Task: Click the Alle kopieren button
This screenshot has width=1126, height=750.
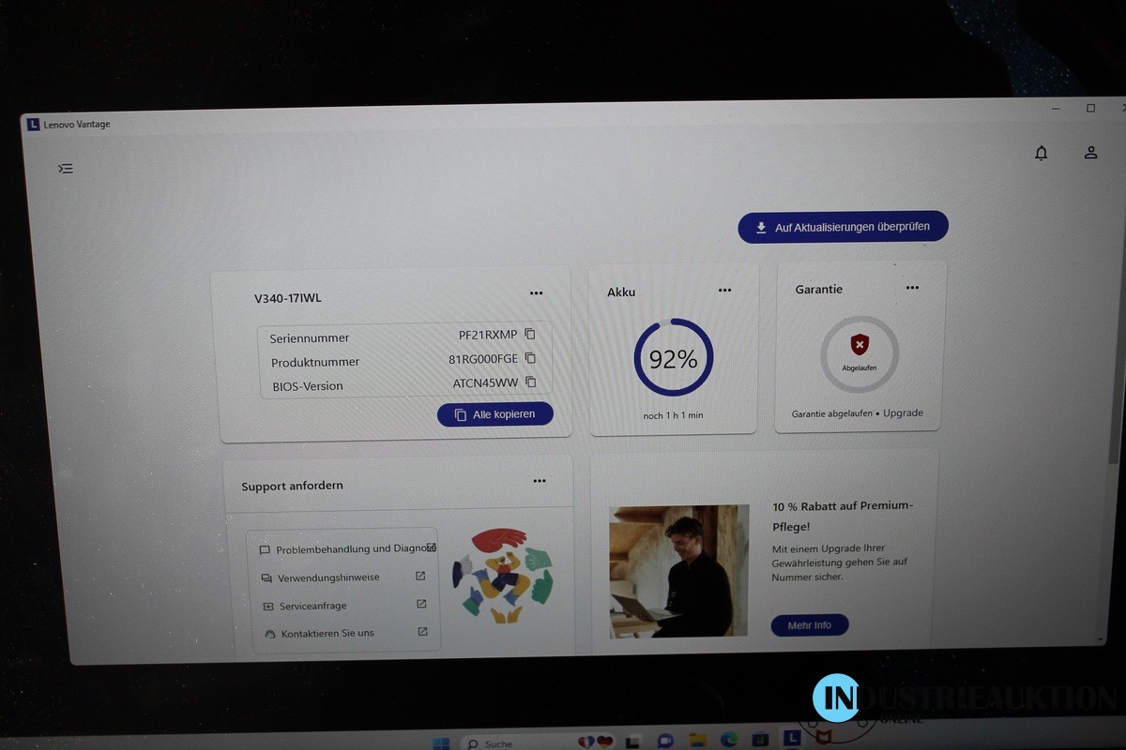Action: [495, 414]
